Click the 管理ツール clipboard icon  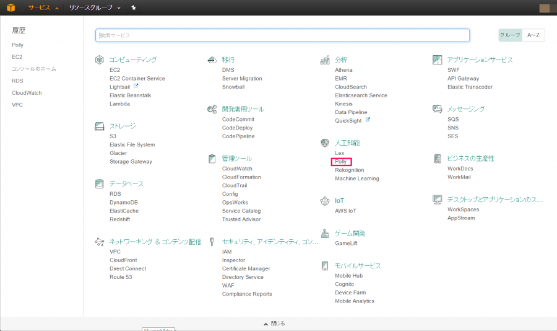(x=212, y=159)
